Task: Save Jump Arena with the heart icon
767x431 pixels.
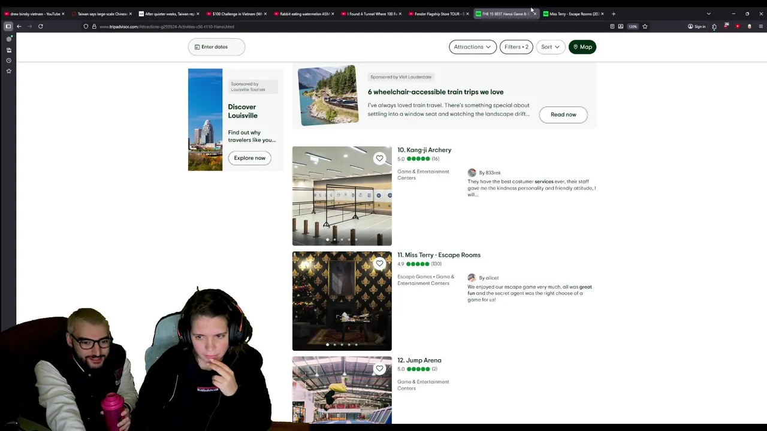Action: 379,369
